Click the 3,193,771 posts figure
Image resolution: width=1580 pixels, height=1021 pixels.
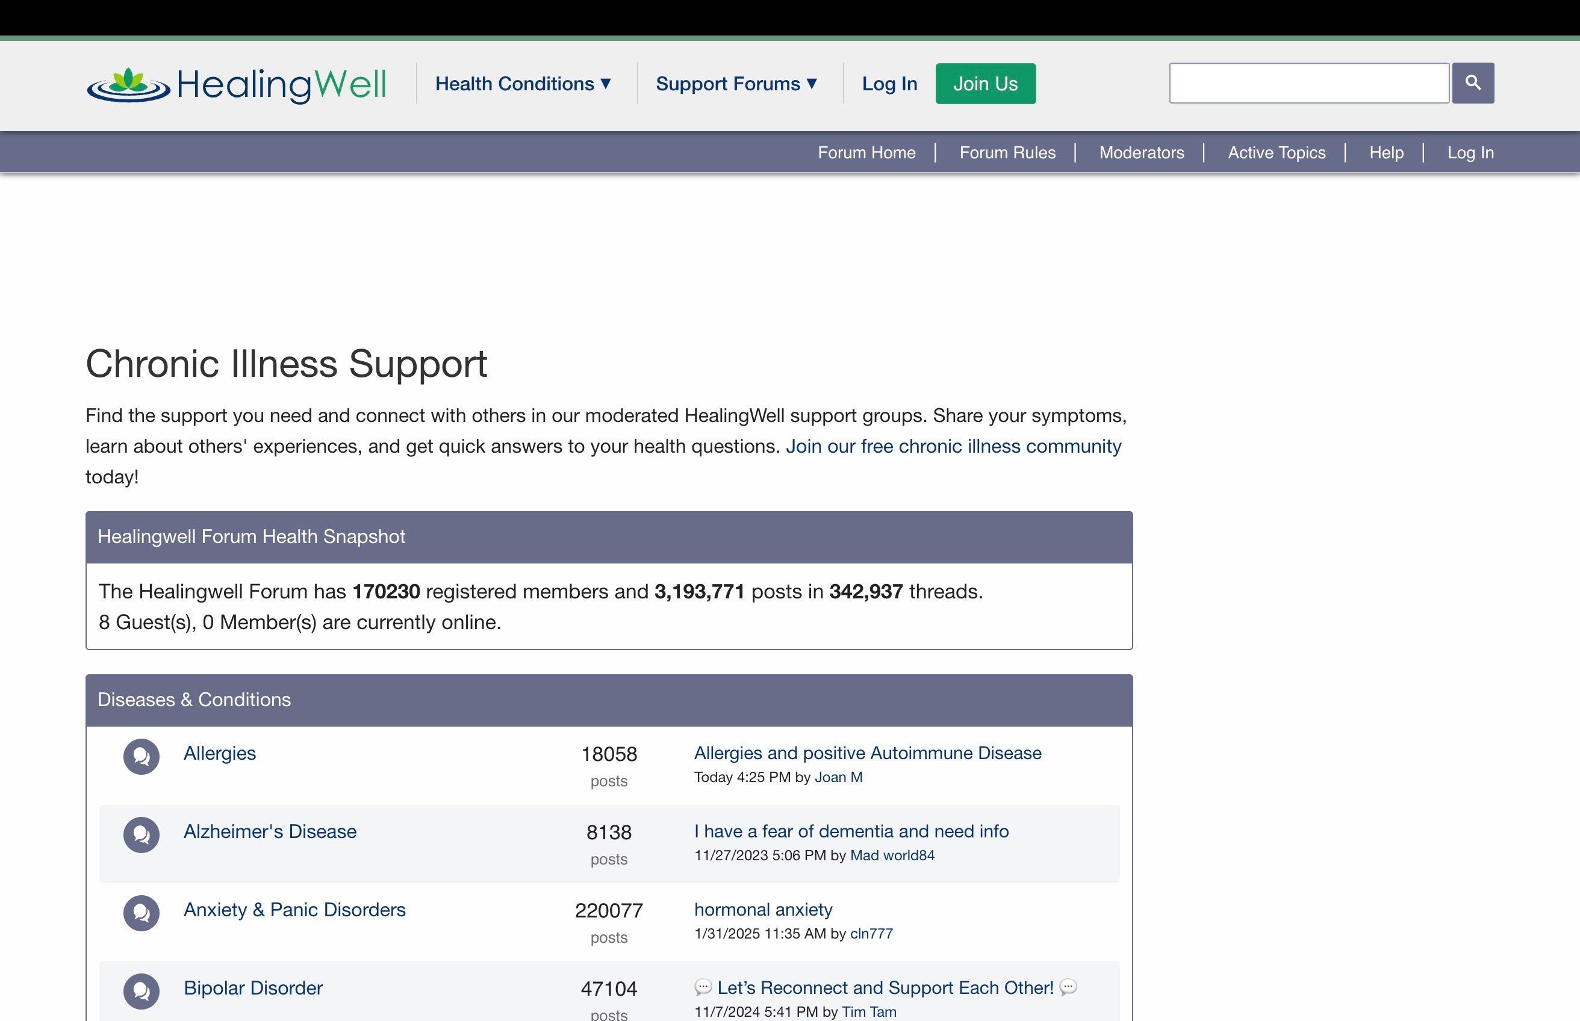point(700,591)
